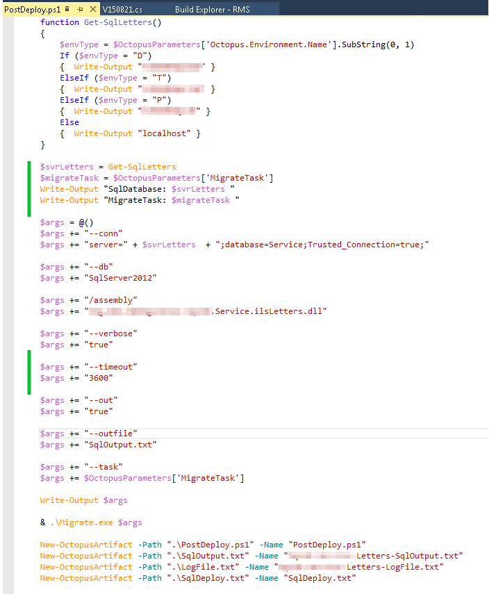Place cursor on the "localhost" string
The image size is (496, 594).
pos(167,133)
